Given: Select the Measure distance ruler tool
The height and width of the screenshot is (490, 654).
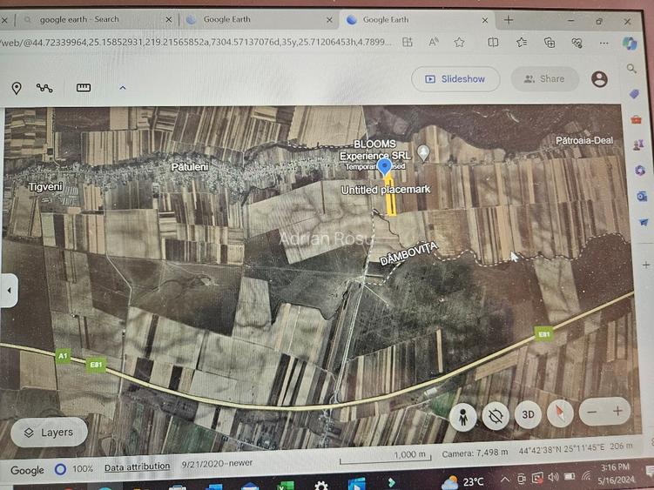Looking at the screenshot, I should 84,88.
